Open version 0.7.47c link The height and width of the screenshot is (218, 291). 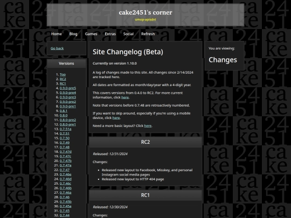coord(65,156)
